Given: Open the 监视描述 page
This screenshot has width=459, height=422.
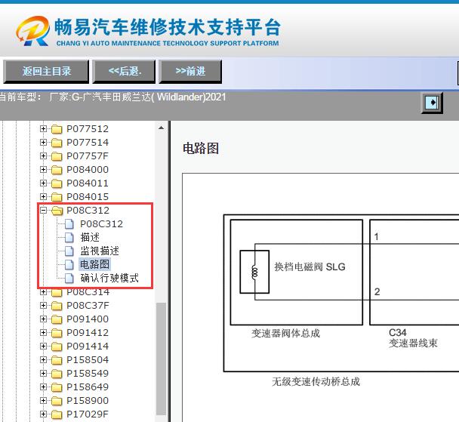Looking at the screenshot, I should point(100,251).
